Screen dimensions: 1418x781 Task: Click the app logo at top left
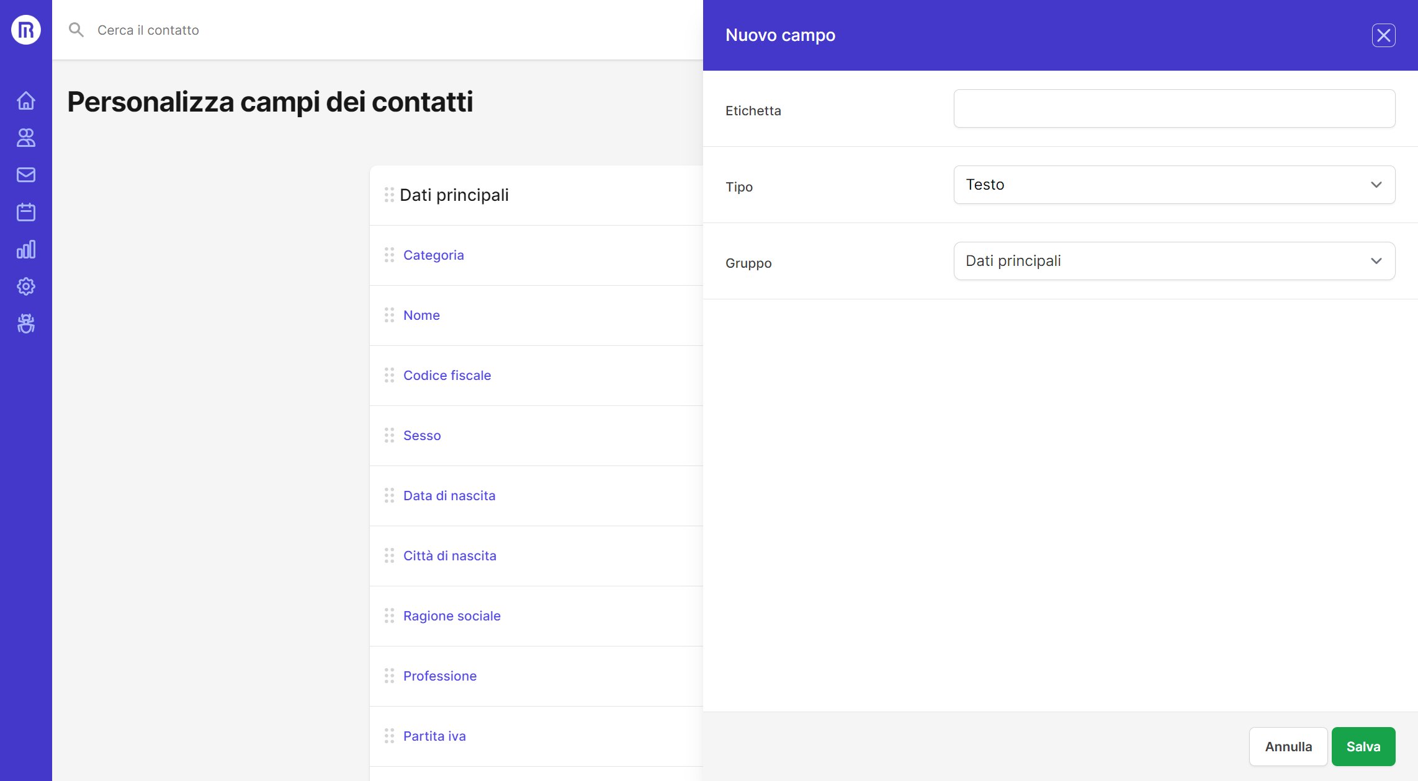click(26, 30)
